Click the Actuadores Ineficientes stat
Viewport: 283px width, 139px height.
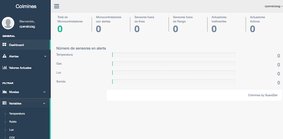219,24
